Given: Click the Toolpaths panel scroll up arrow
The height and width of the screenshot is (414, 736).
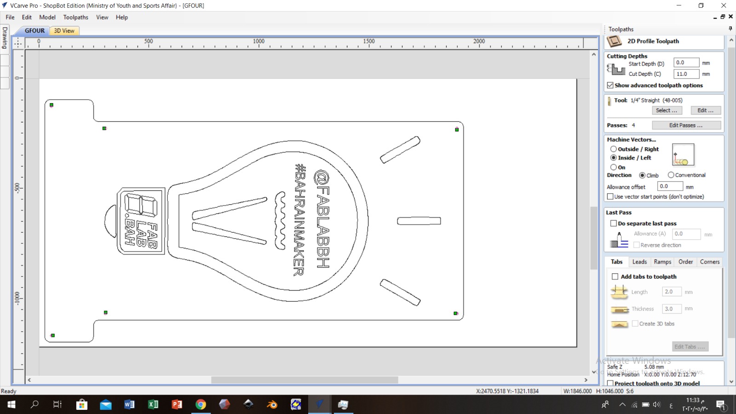Looking at the screenshot, I should pyautogui.click(x=731, y=40).
